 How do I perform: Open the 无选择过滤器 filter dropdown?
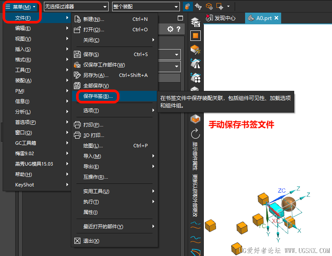76,7
